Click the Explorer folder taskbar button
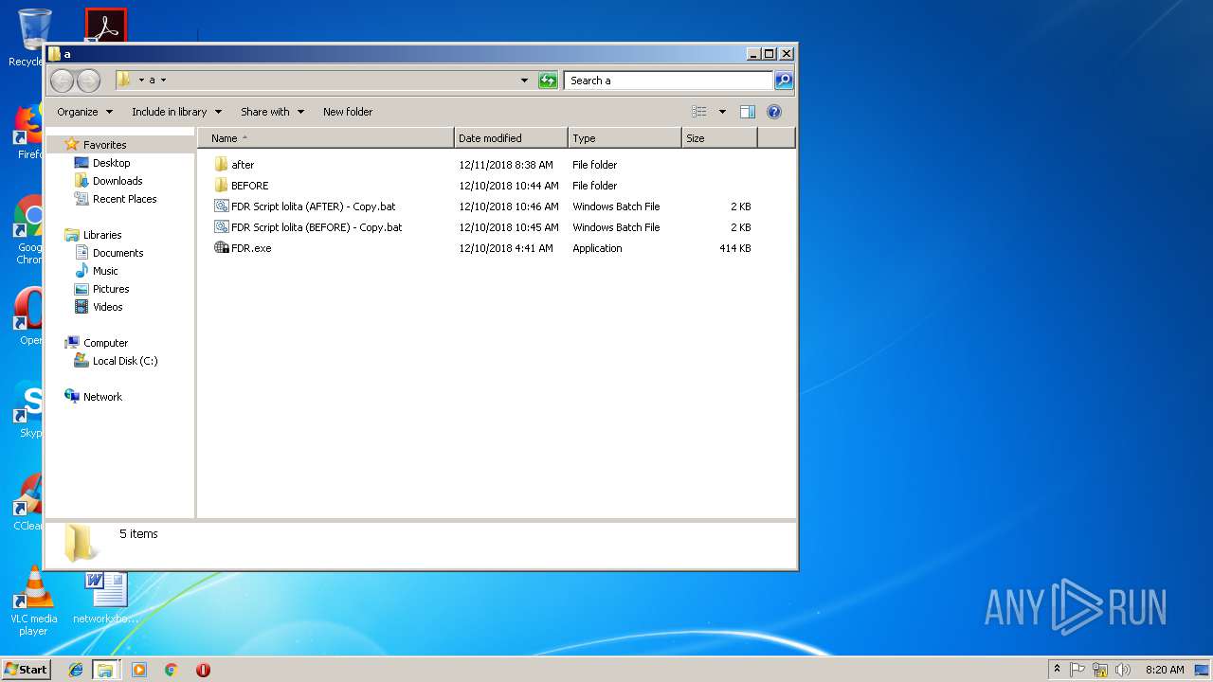 pos(105,670)
